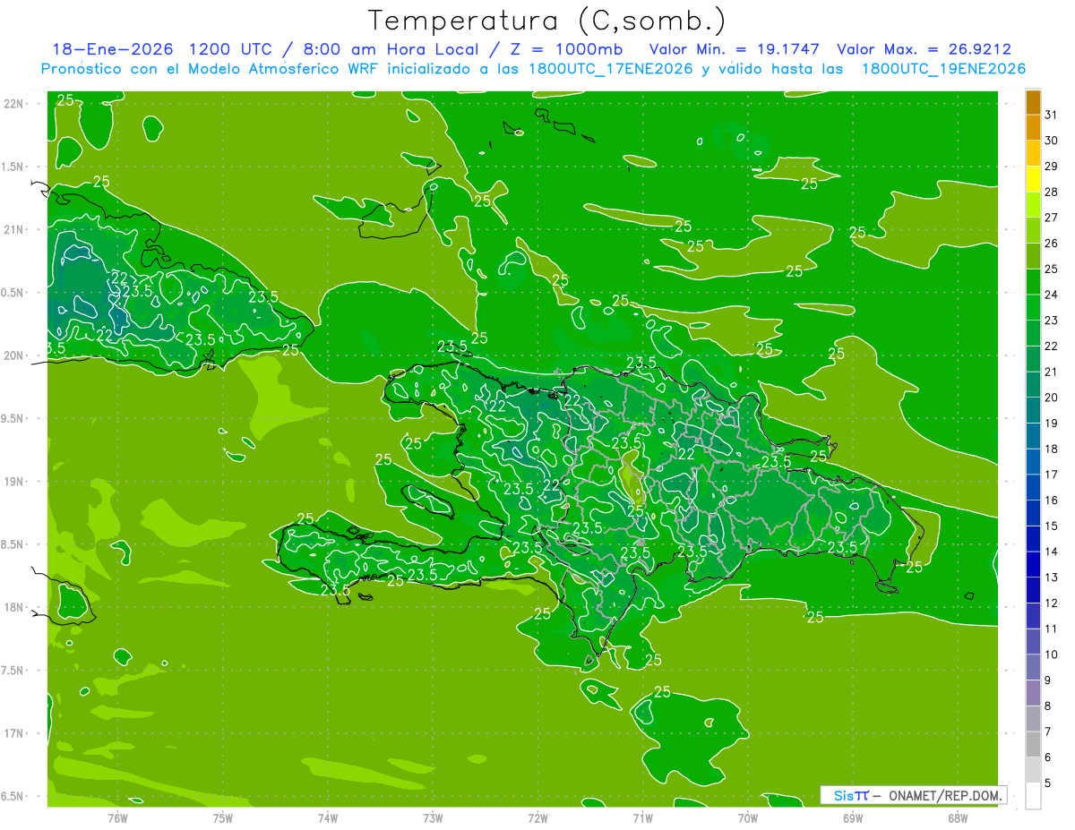Click the 11 value on the color scale
The height and width of the screenshot is (830, 1075).
click(1052, 629)
